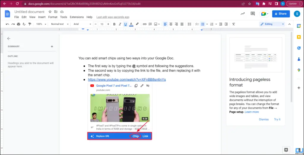Click Chip to replace the URL

click(x=135, y=136)
